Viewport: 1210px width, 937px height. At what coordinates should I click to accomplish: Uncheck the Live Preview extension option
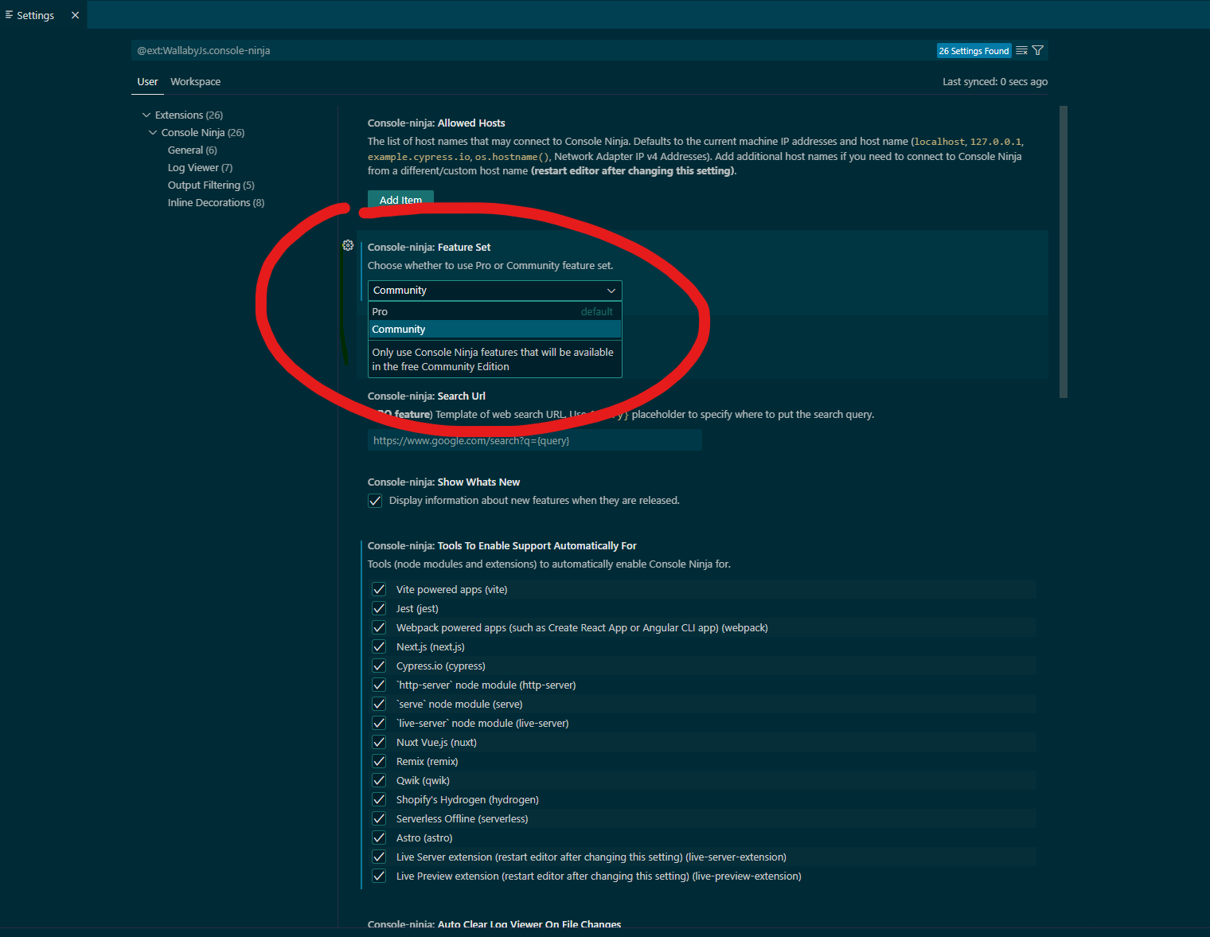(x=379, y=876)
